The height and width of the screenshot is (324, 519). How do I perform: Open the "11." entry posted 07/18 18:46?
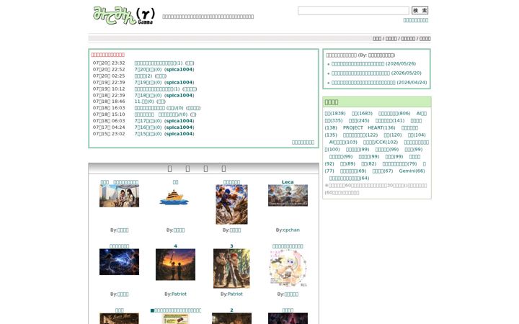(144, 102)
